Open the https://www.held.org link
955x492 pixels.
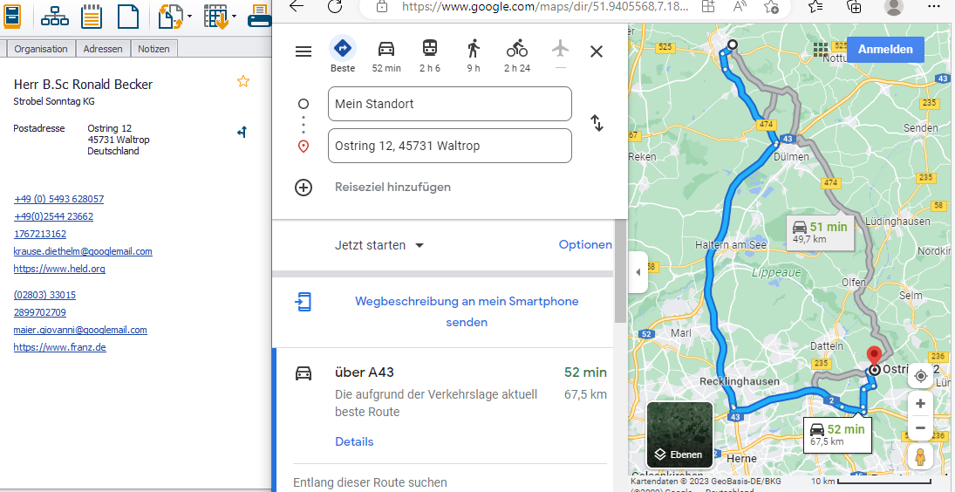(59, 269)
